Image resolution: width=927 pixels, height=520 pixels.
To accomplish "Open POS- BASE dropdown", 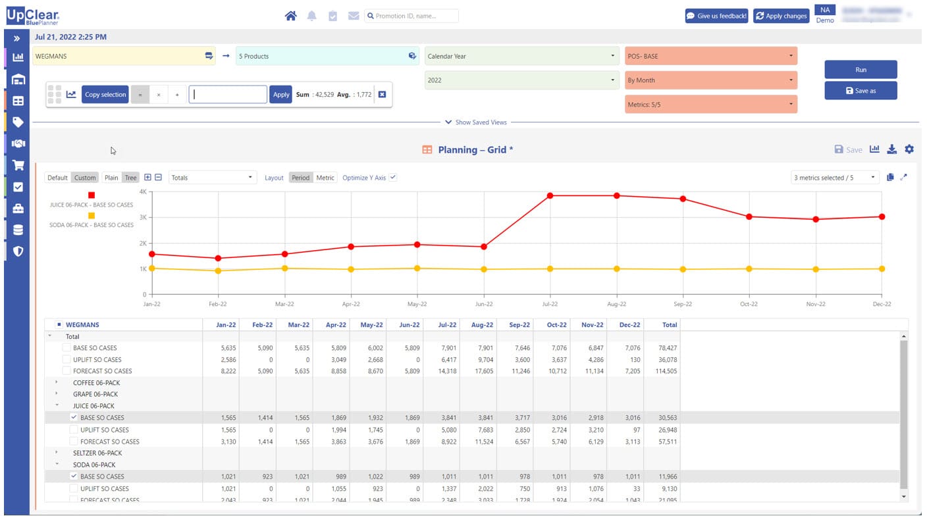I will coord(711,56).
